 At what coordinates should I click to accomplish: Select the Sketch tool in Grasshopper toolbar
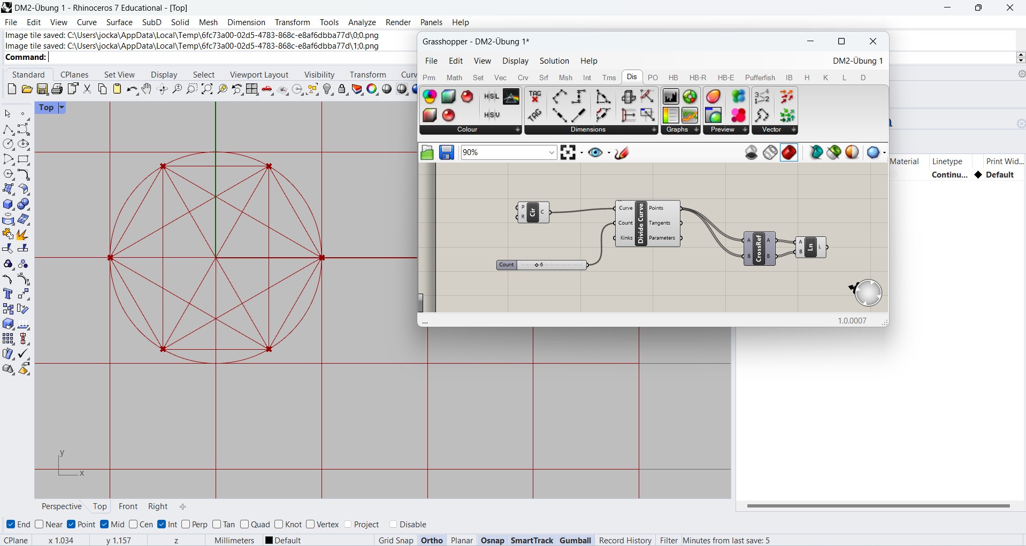tap(622, 153)
